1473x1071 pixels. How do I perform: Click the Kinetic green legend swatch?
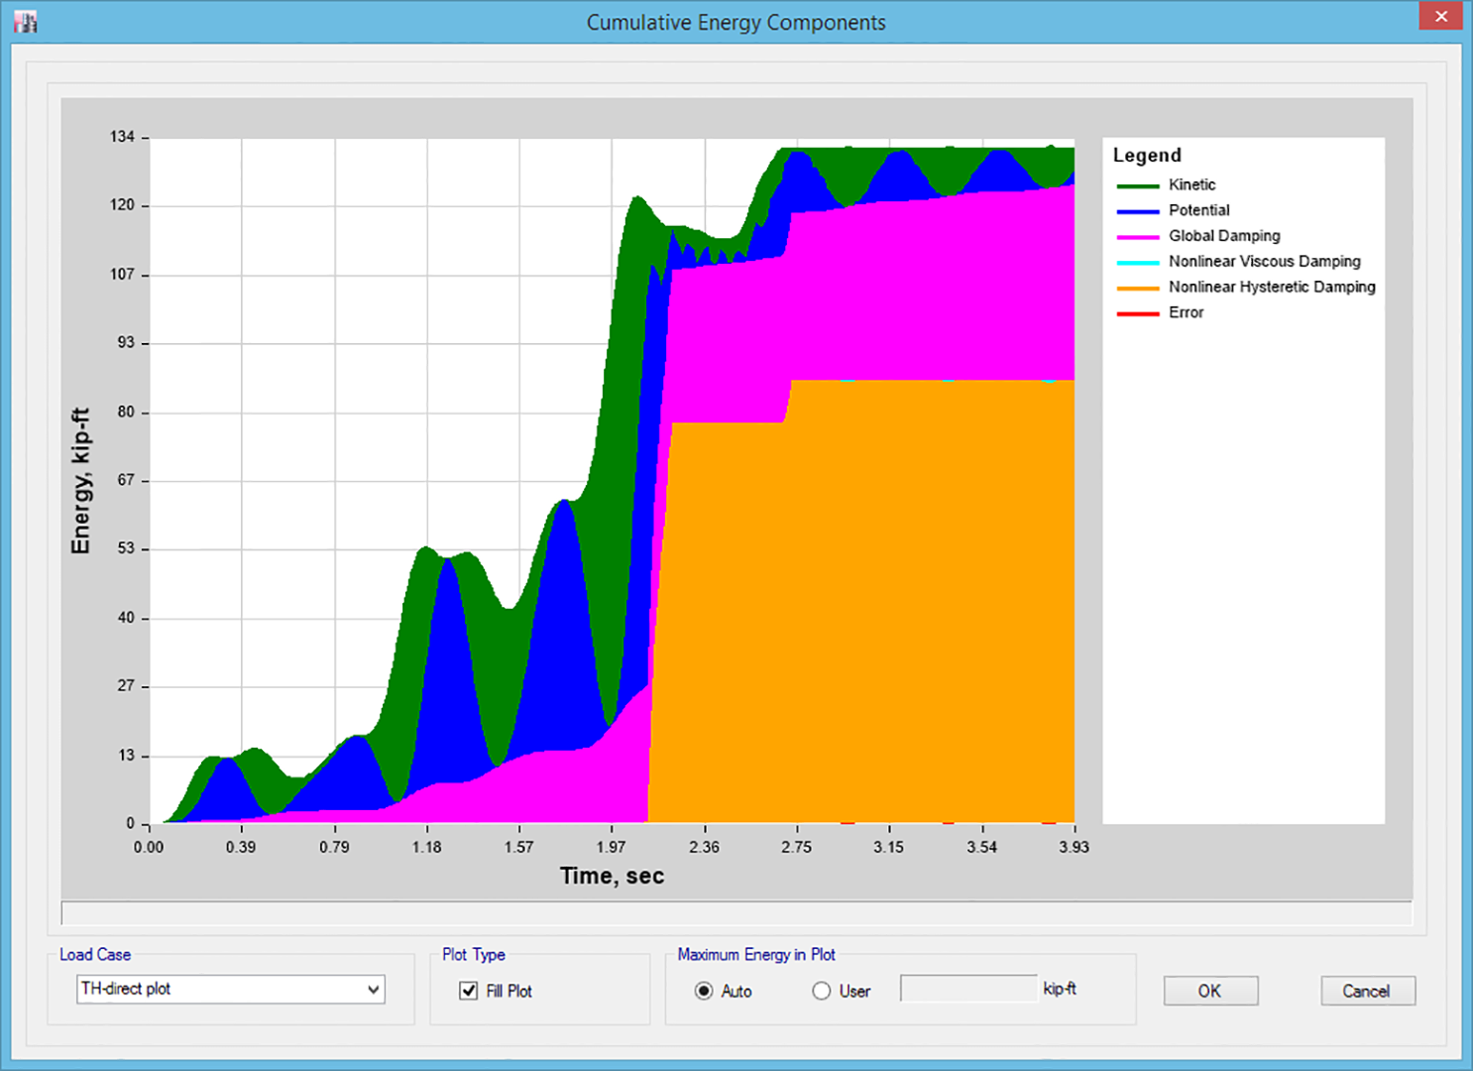pos(1138,185)
